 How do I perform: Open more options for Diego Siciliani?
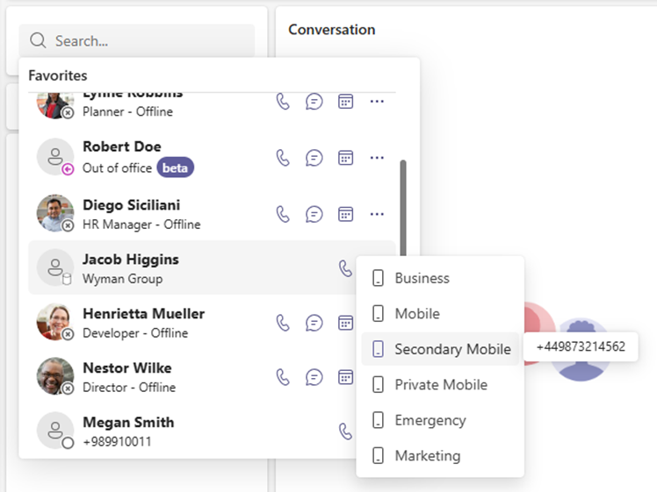pos(377,214)
